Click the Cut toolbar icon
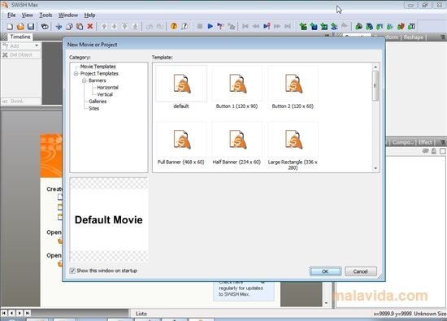This screenshot has width=447, height=321. click(x=59, y=27)
